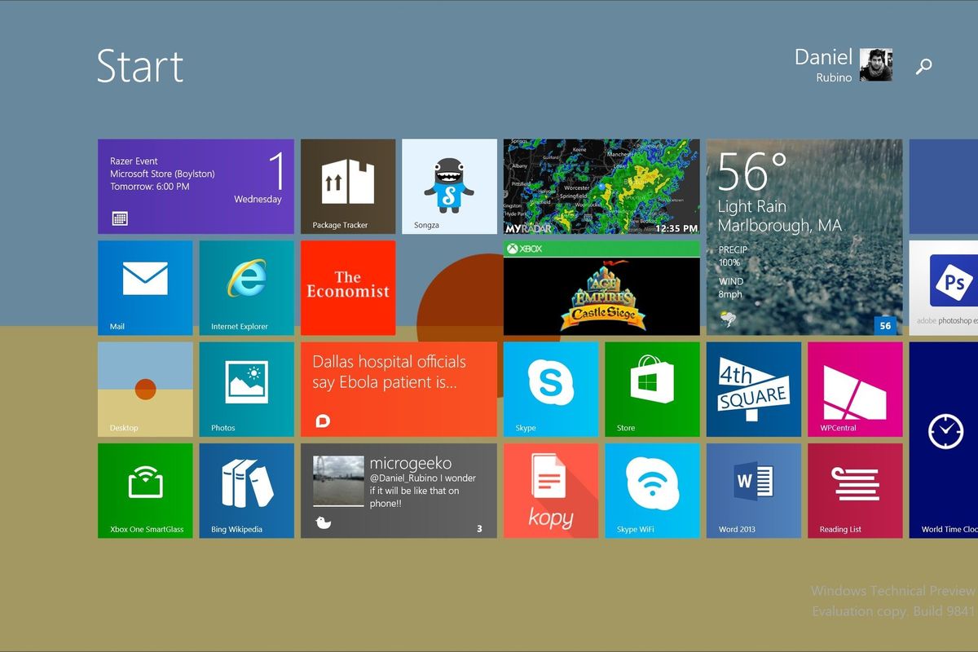Launch Internet Explorer
978x652 pixels.
pos(246,288)
